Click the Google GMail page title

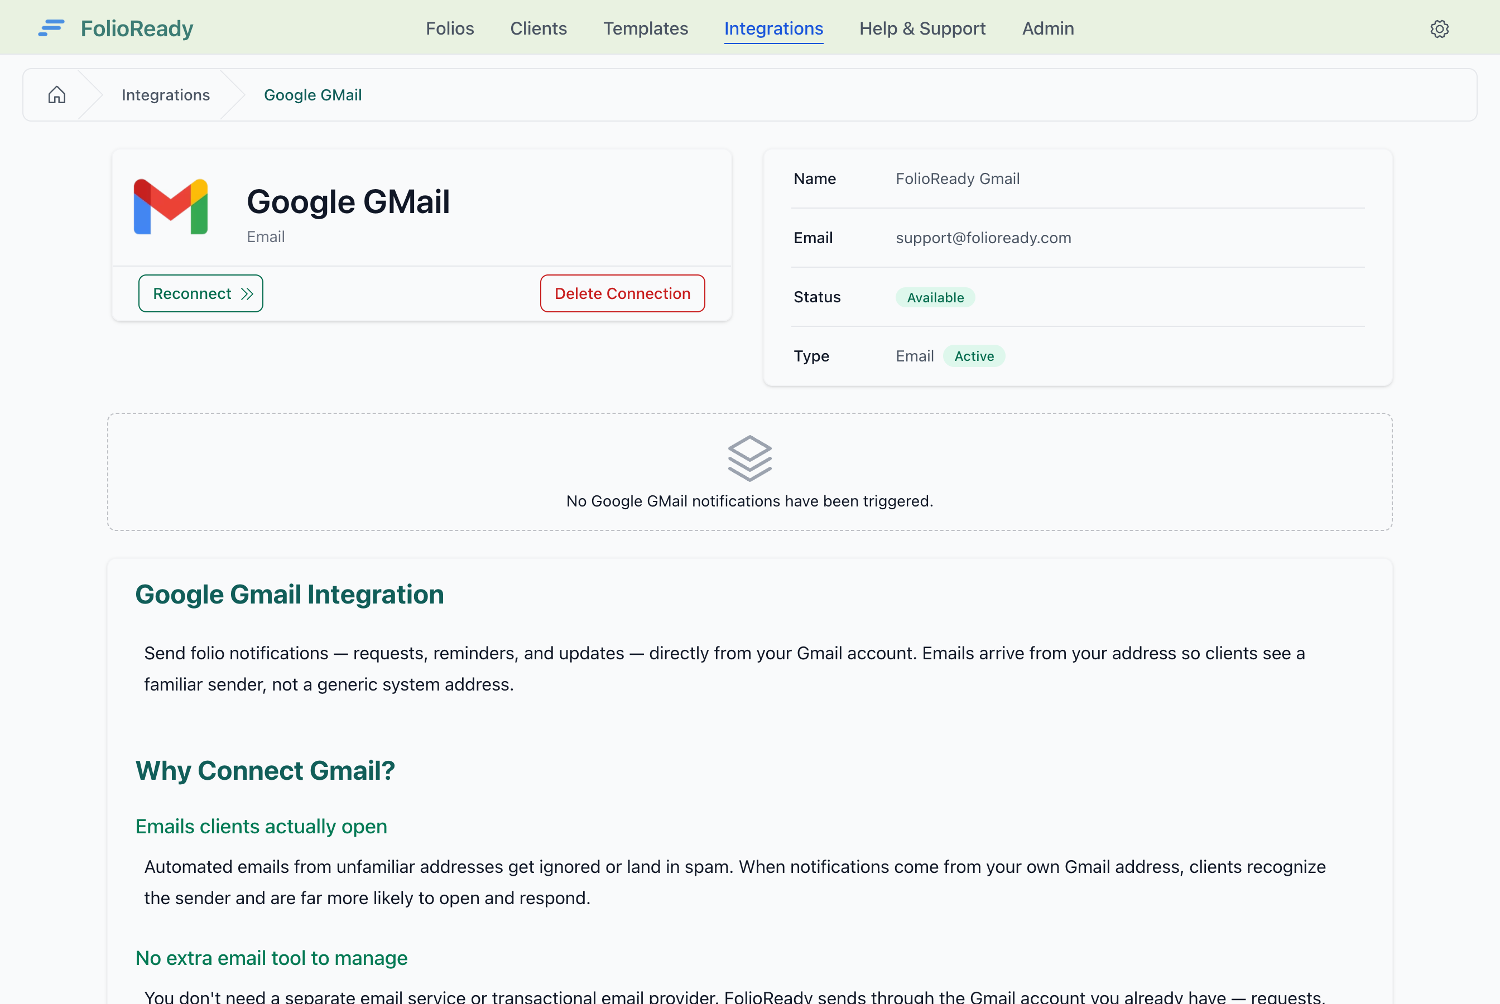click(348, 202)
